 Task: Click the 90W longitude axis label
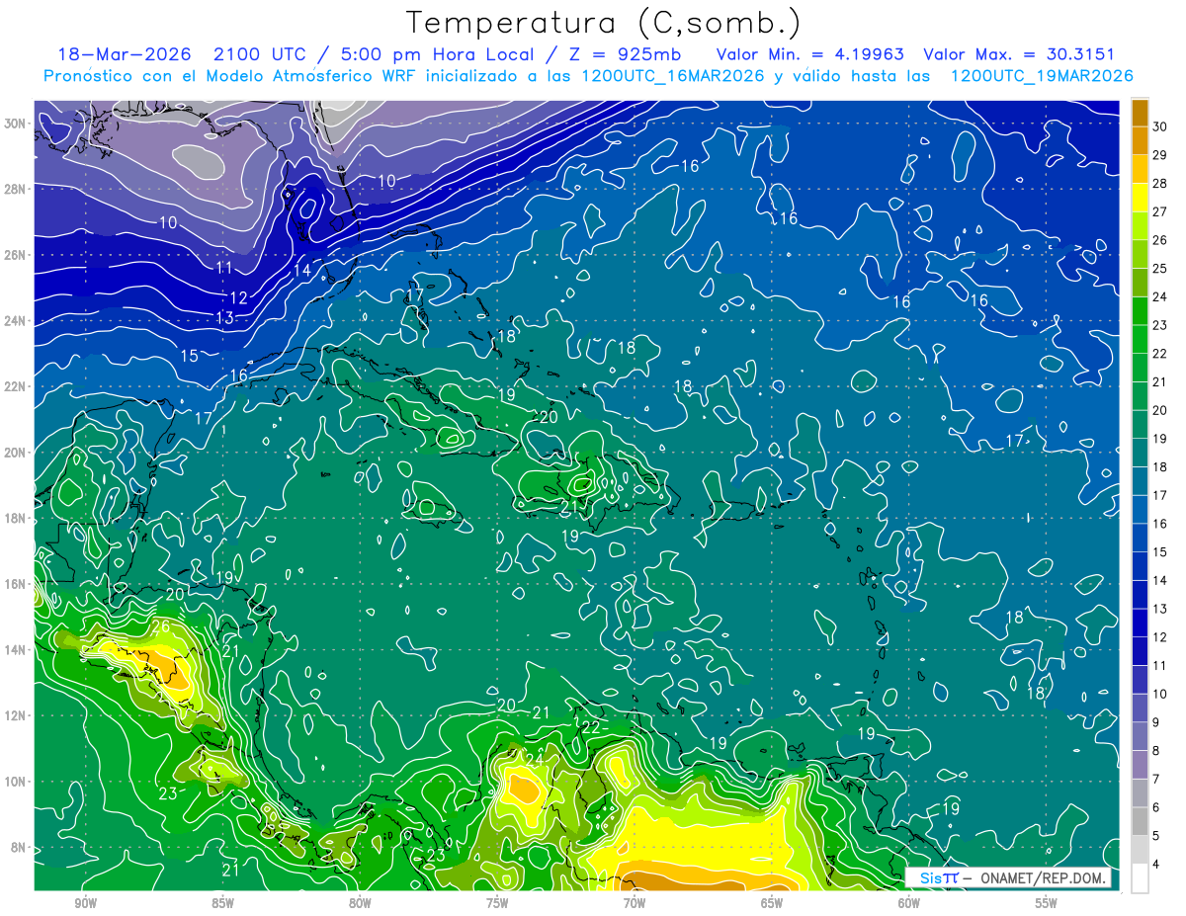85,904
